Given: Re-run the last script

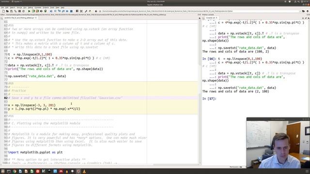Looking at the screenshot, I should tap(45, 11).
